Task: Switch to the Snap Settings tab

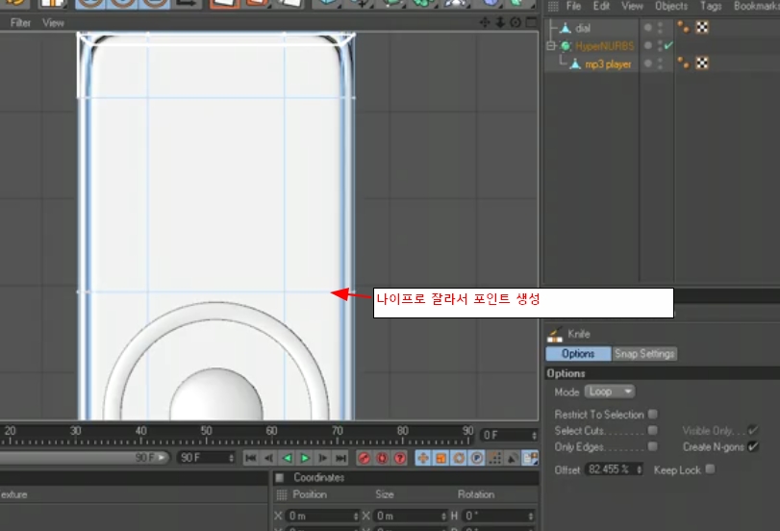Action: (x=645, y=354)
